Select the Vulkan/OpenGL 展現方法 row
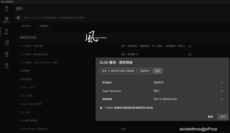This screenshot has height=133, width=230. [34, 129]
